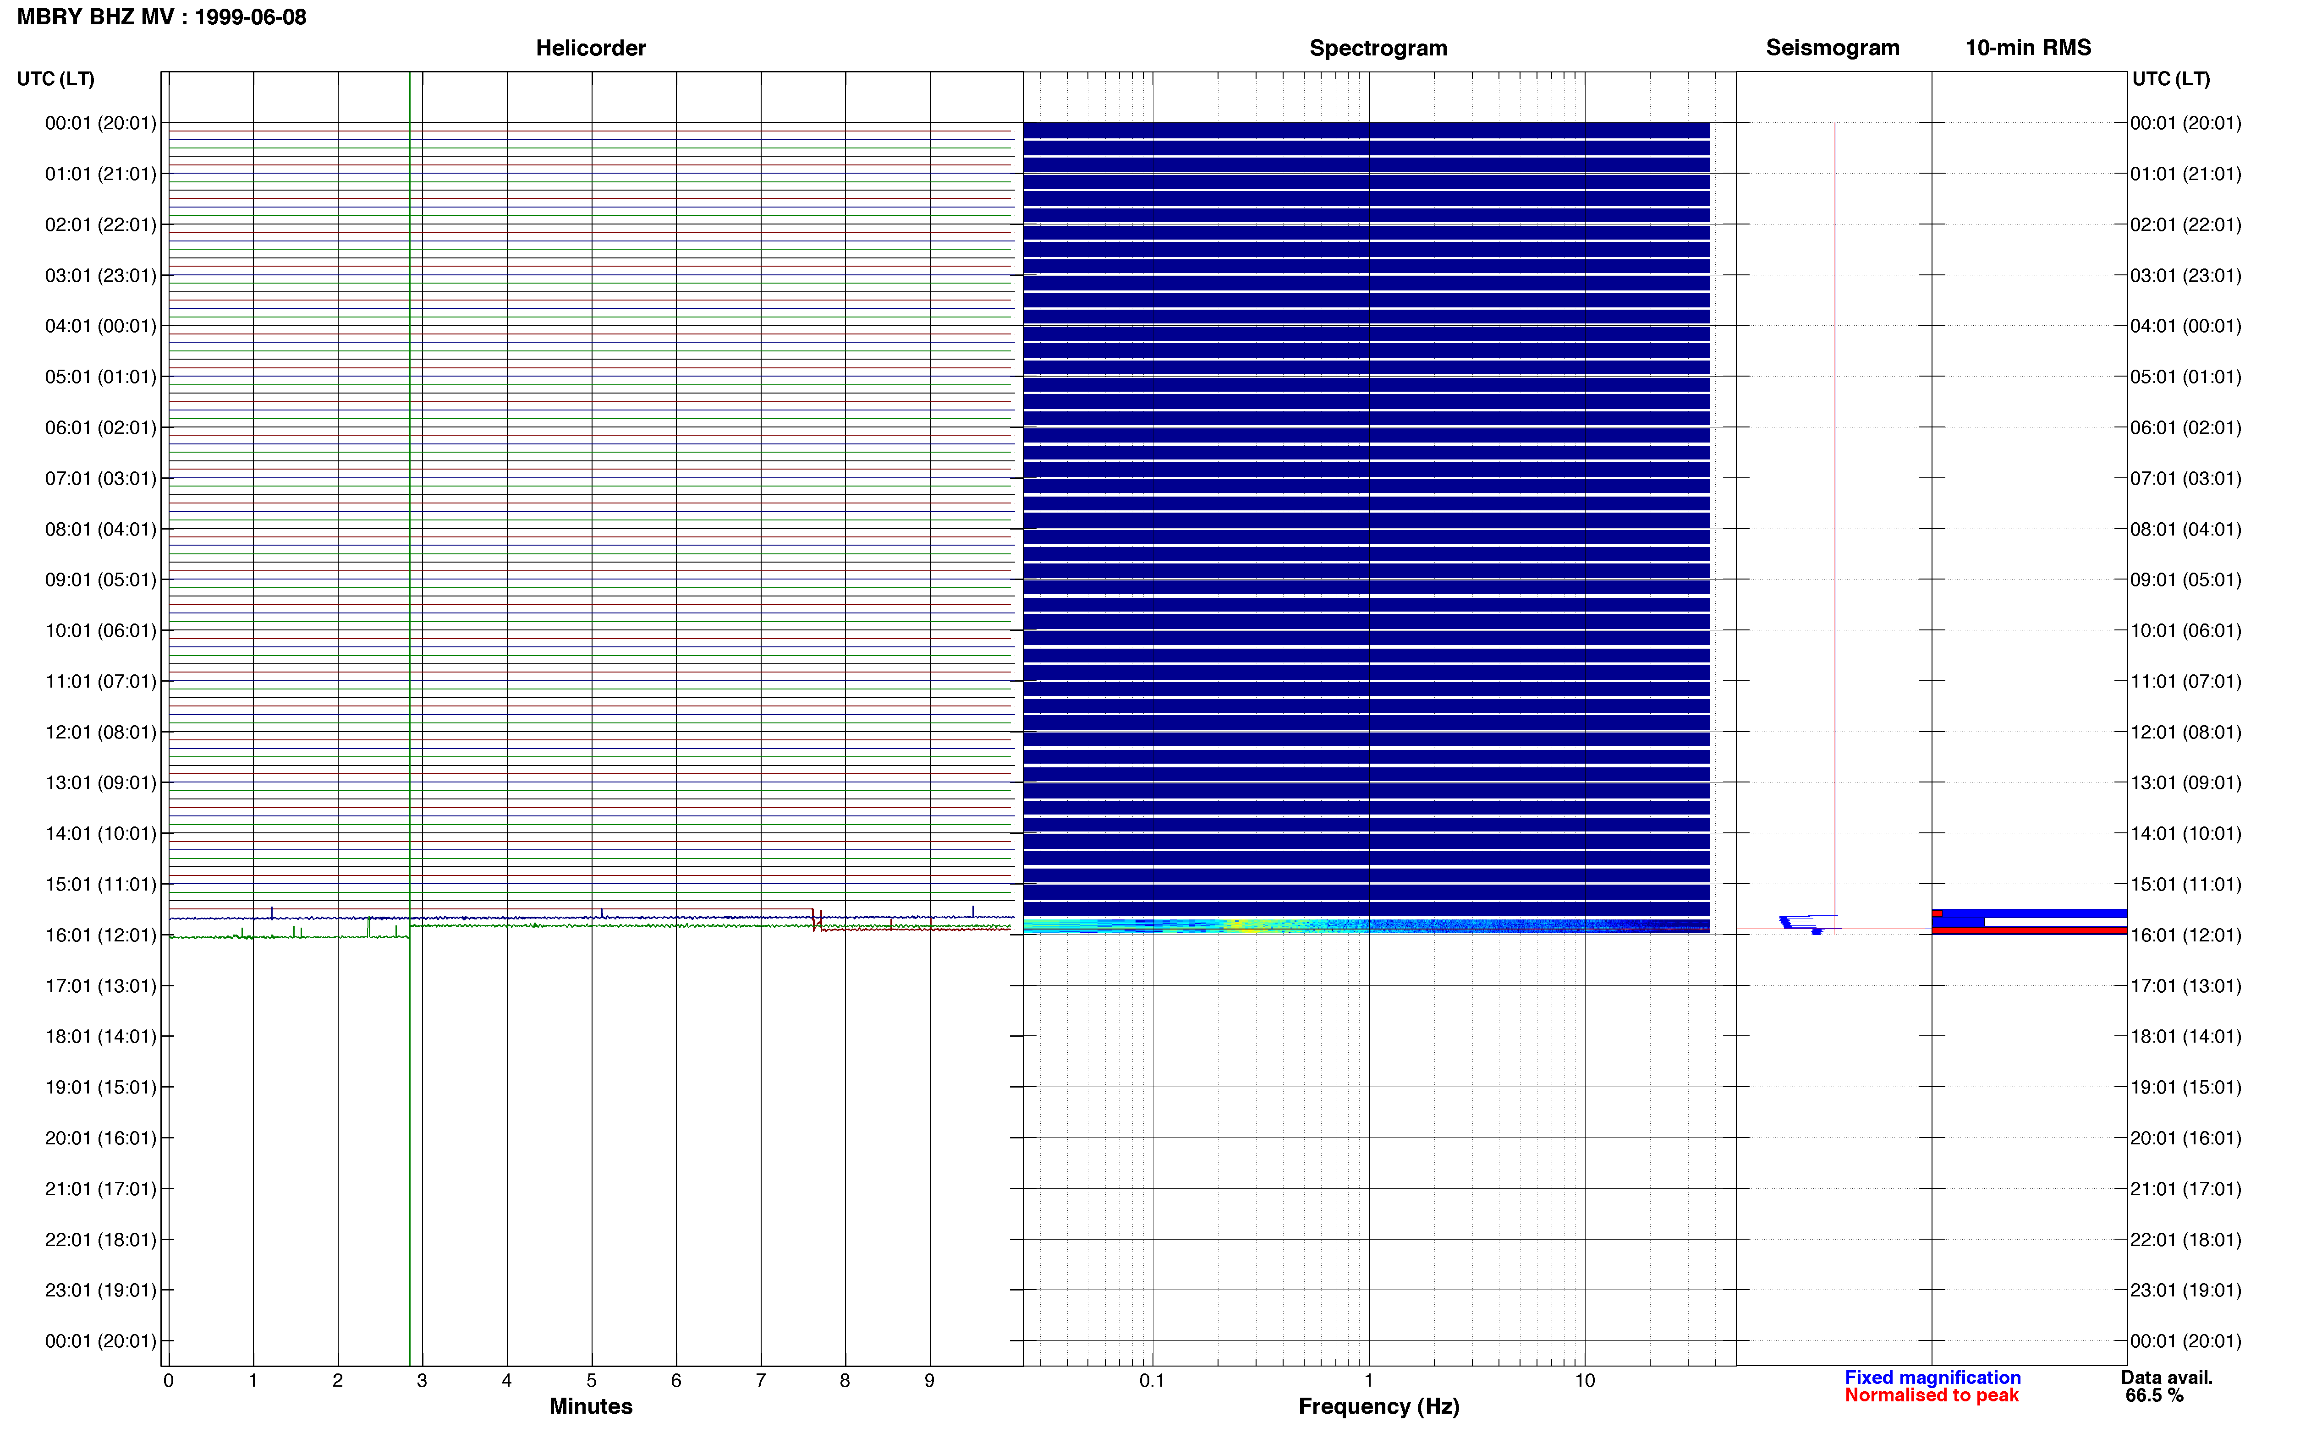Click the "9" tick on the Minutes axis
Screen dimensions: 2300x1438
coord(929,1381)
